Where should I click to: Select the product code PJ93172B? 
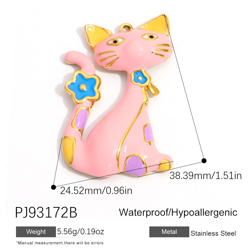tap(46, 212)
